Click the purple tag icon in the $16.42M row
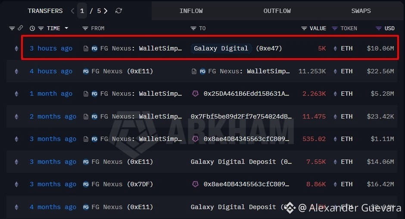The height and width of the screenshot is (219, 405). (195, 184)
